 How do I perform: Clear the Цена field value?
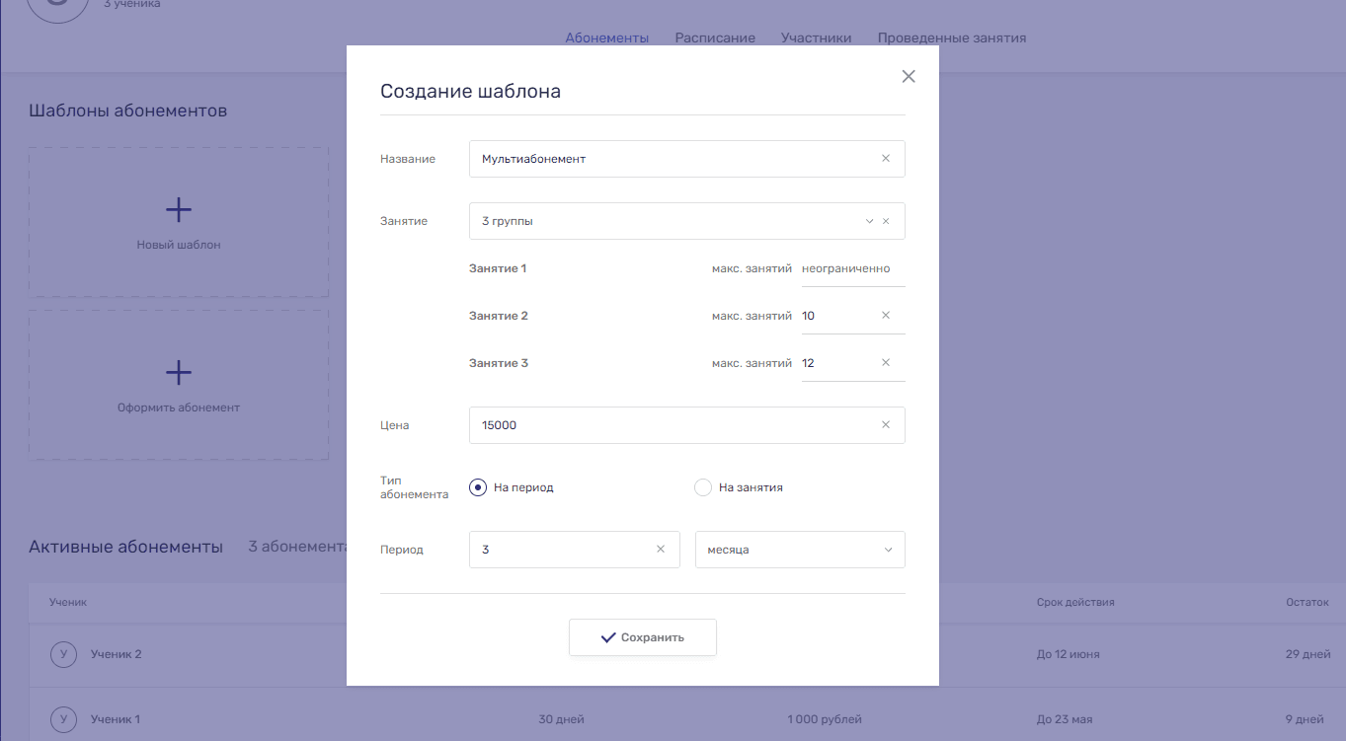coord(885,425)
